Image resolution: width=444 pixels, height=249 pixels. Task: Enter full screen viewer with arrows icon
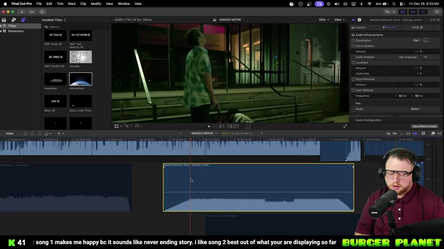pyautogui.click(x=345, y=126)
